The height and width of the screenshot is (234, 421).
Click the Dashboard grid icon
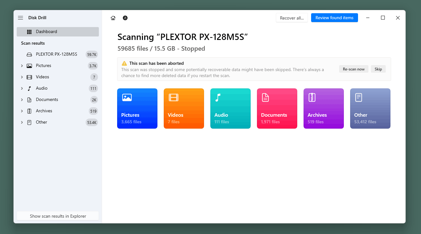pyautogui.click(x=29, y=32)
